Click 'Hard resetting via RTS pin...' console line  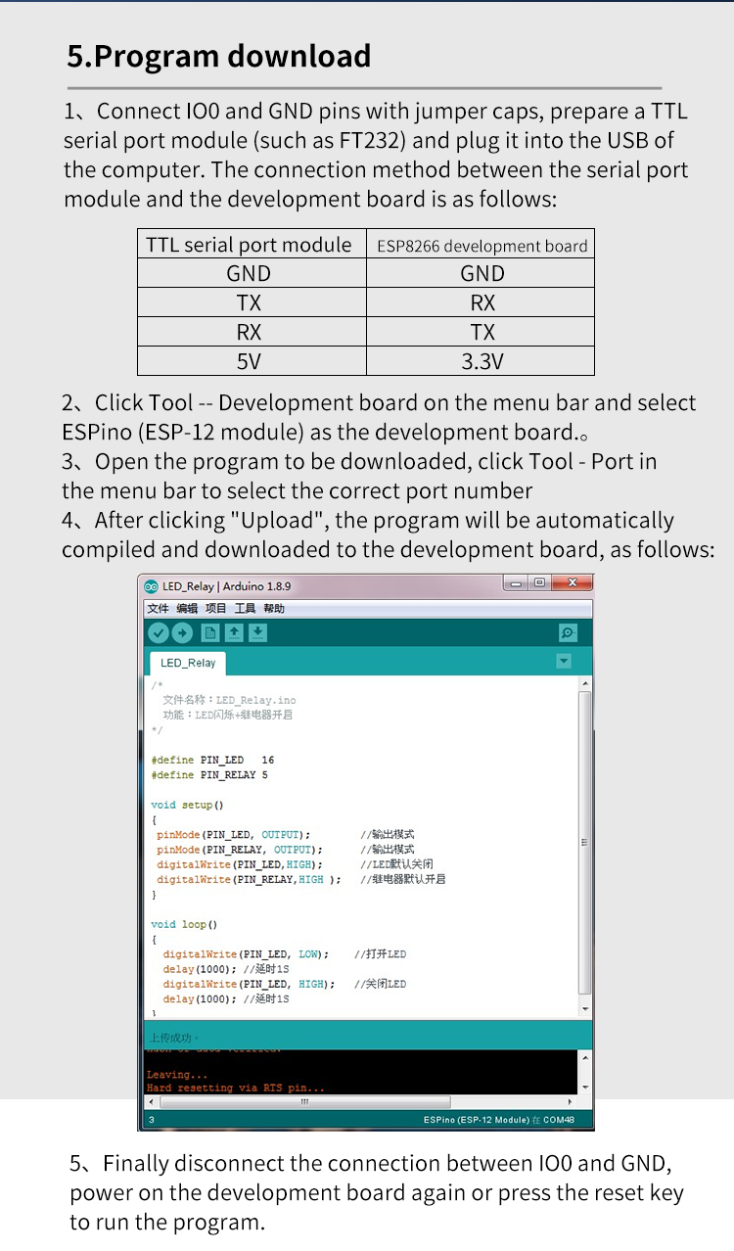pos(235,1088)
